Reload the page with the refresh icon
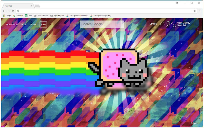204x128 pixels. 13,11
